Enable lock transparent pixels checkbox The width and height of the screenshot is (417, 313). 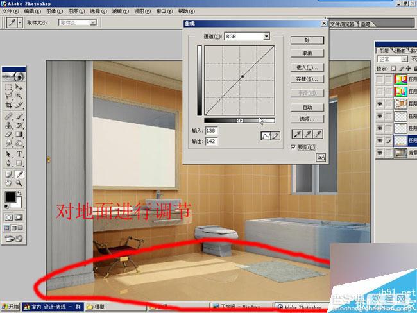coord(394,69)
